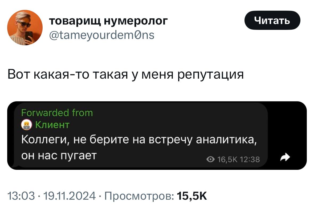Click the "Forwarded from" label
Image resolution: width=314 pixels, height=209 pixels.
(57, 113)
